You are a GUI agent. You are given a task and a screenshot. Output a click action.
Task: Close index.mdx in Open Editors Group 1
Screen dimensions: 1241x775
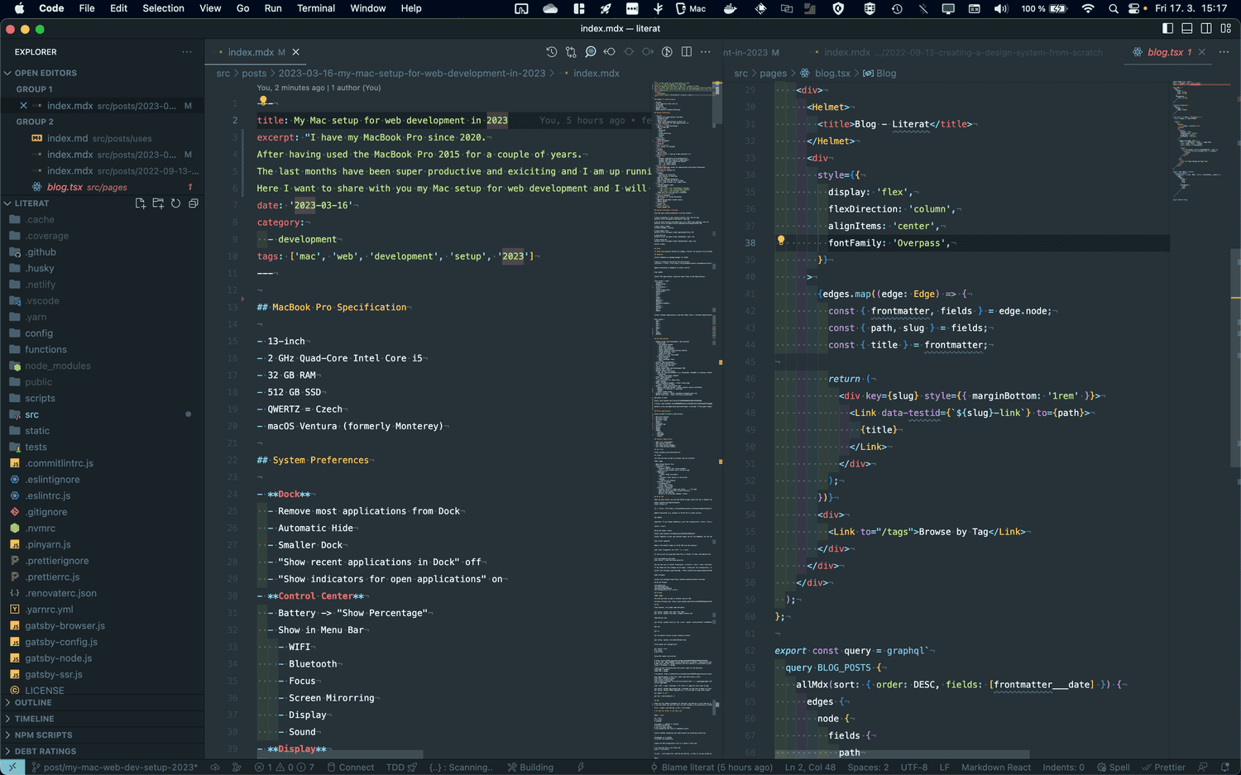(x=23, y=106)
